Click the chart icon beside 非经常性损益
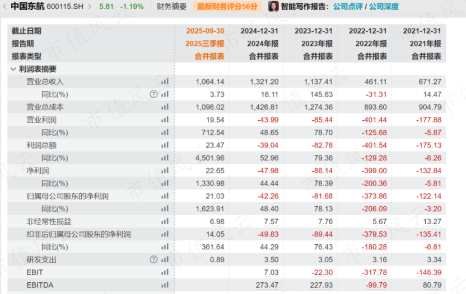The width and height of the screenshot is (466, 294). coord(165,221)
